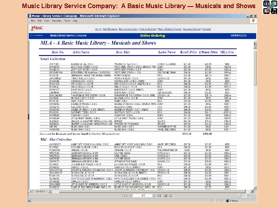
Task: Click the horizontal scrollbar right arrow
Action: coord(252,191)
